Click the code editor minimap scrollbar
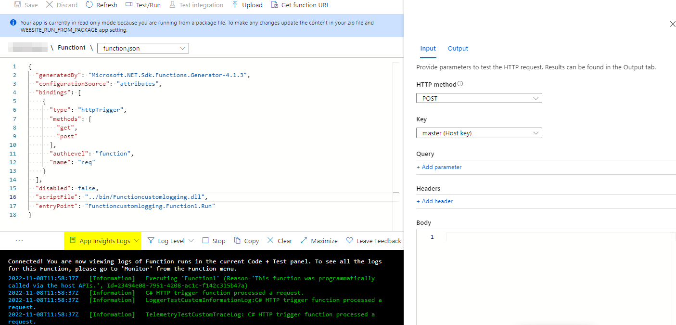This screenshot has width=676, height=325. coord(396,147)
